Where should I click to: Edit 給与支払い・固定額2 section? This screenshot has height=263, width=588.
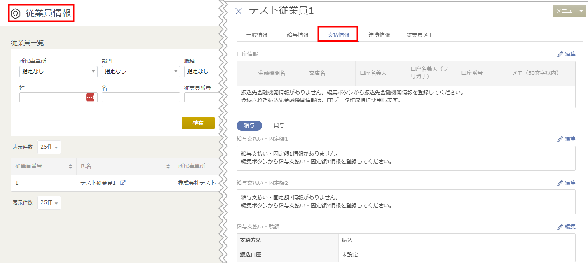[566, 183]
